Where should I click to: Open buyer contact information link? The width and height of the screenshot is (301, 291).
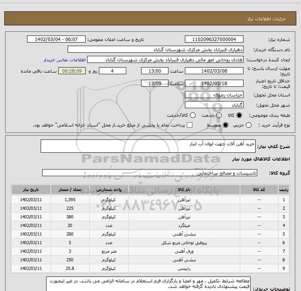point(64,60)
